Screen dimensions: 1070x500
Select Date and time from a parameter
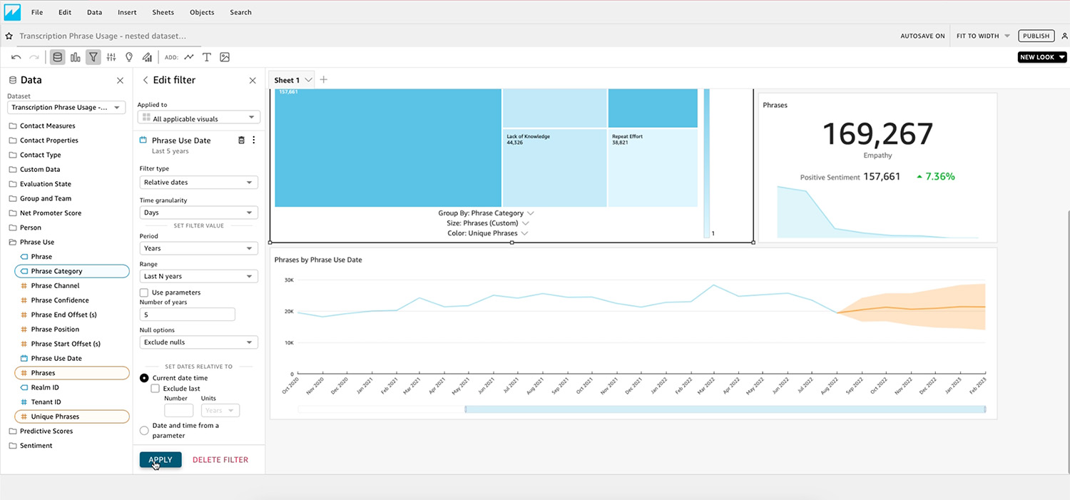[144, 430]
